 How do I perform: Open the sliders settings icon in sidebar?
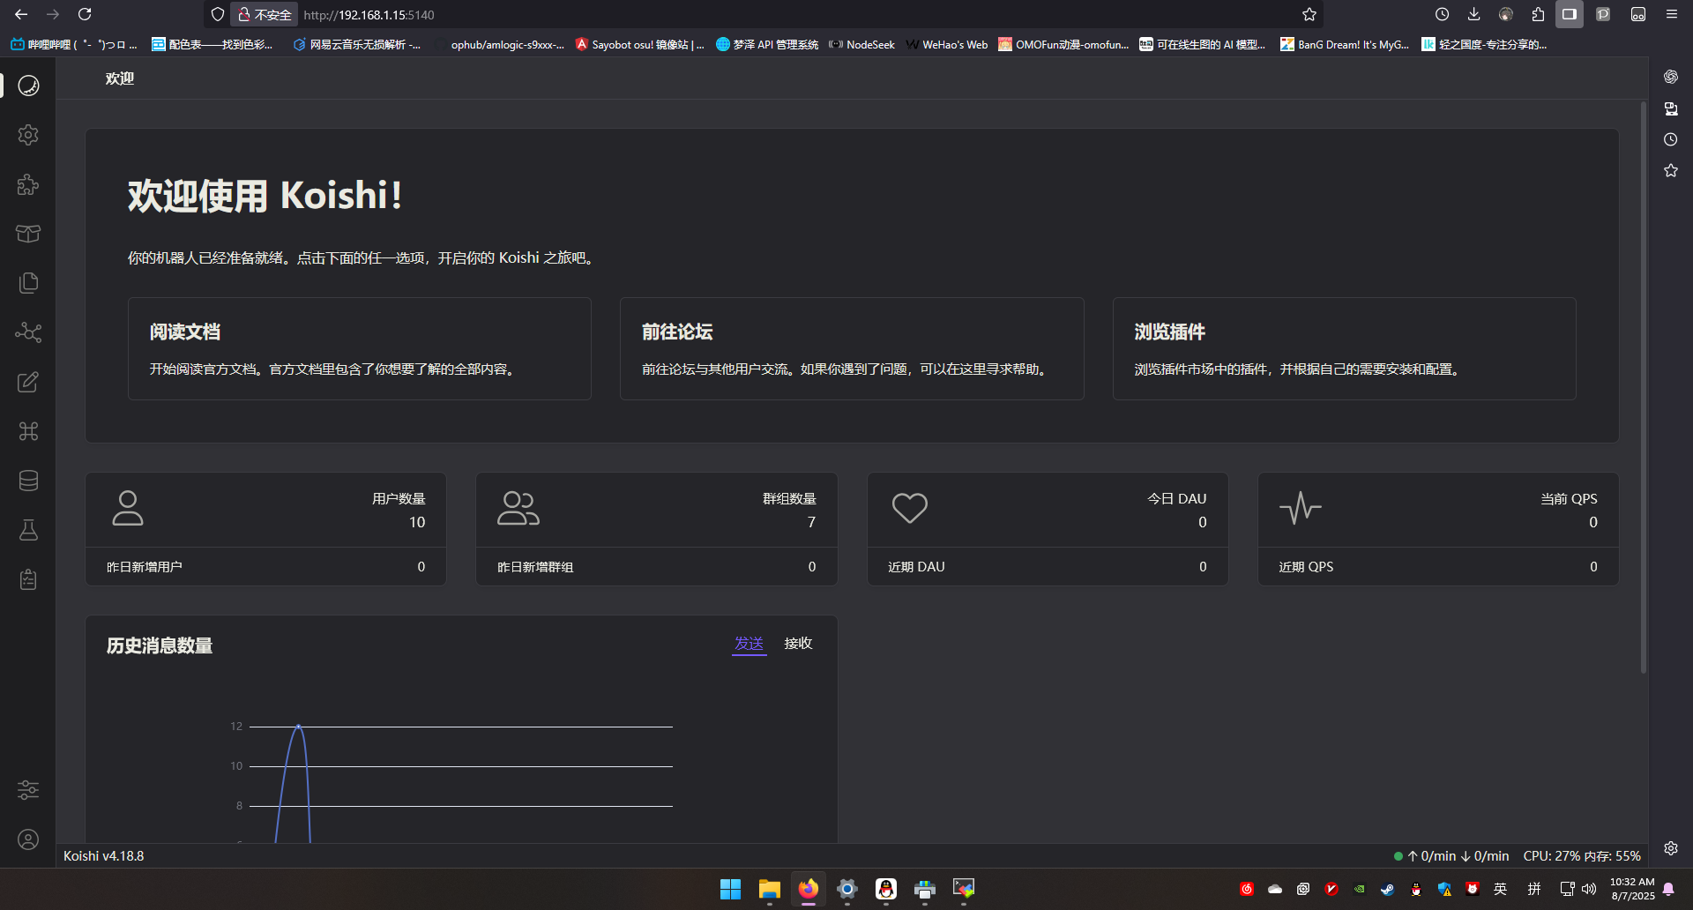pyautogui.click(x=28, y=790)
